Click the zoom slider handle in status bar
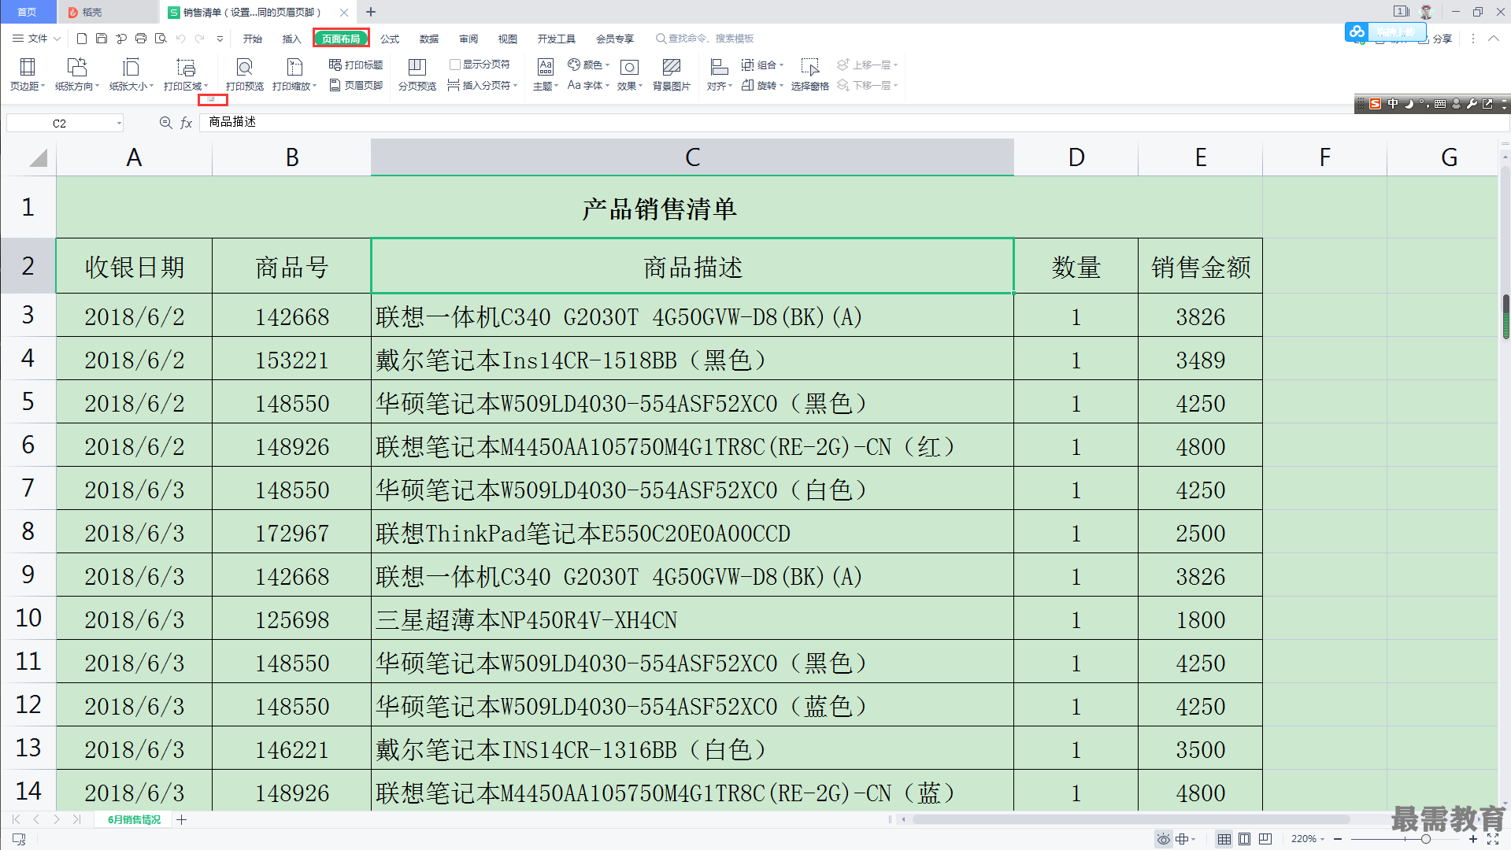 click(1426, 839)
